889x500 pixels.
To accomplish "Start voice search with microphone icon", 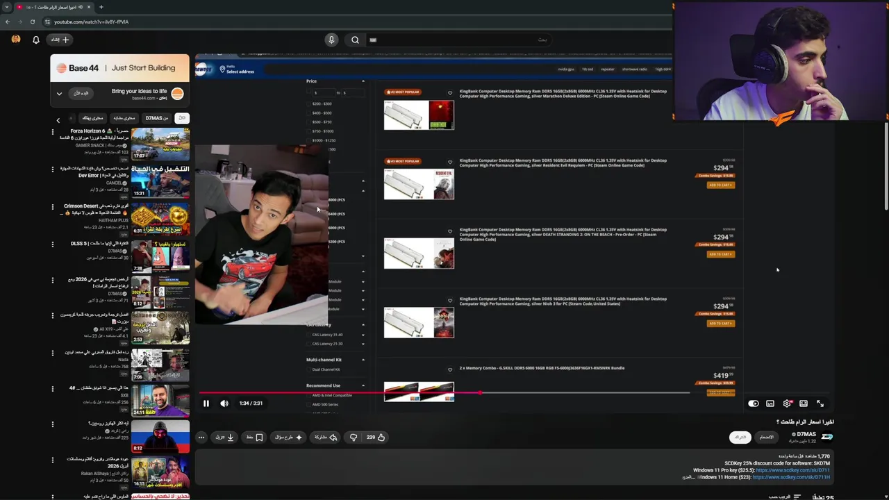I will tap(331, 40).
